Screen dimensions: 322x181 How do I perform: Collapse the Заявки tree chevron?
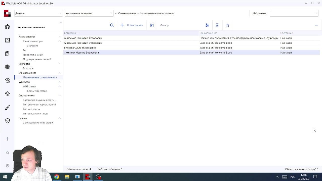[60, 118]
